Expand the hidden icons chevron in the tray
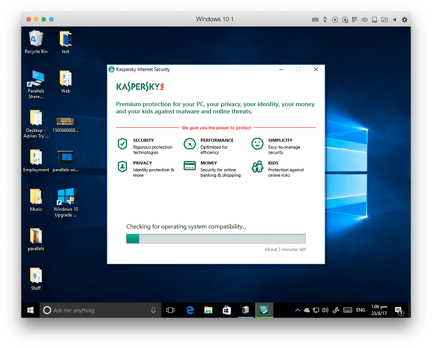The width and height of the screenshot is (432, 348). [x=298, y=310]
